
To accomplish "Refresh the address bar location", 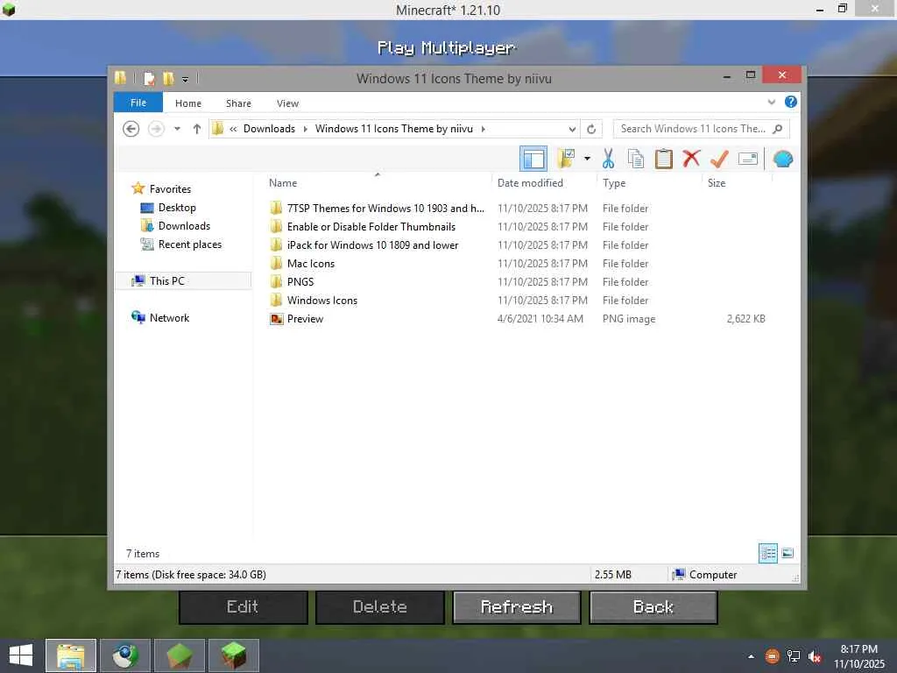I will pyautogui.click(x=591, y=129).
